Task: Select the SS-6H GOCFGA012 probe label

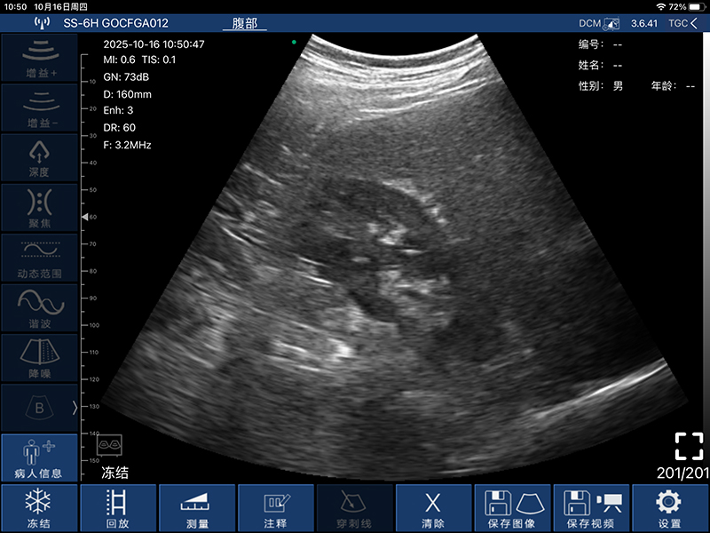Action: click(115, 23)
